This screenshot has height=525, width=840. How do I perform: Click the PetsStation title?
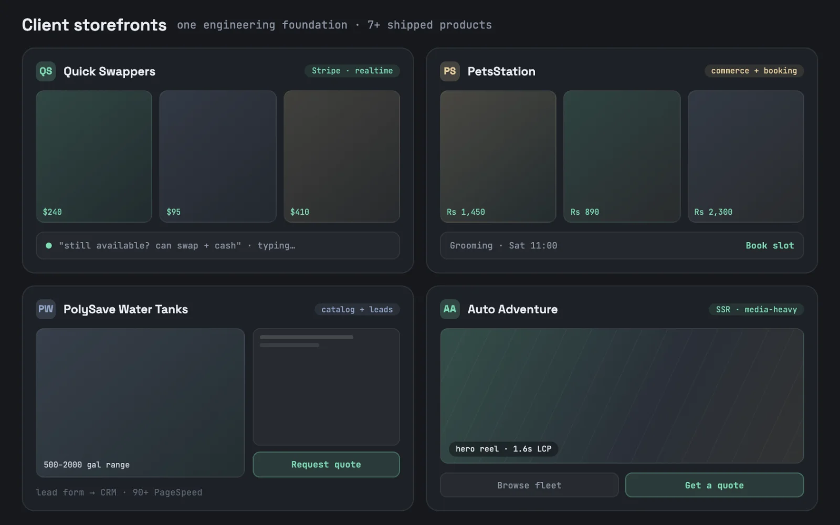click(x=501, y=71)
